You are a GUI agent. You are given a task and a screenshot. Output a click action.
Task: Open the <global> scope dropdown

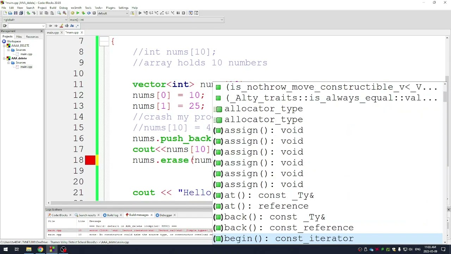click(x=35, y=20)
